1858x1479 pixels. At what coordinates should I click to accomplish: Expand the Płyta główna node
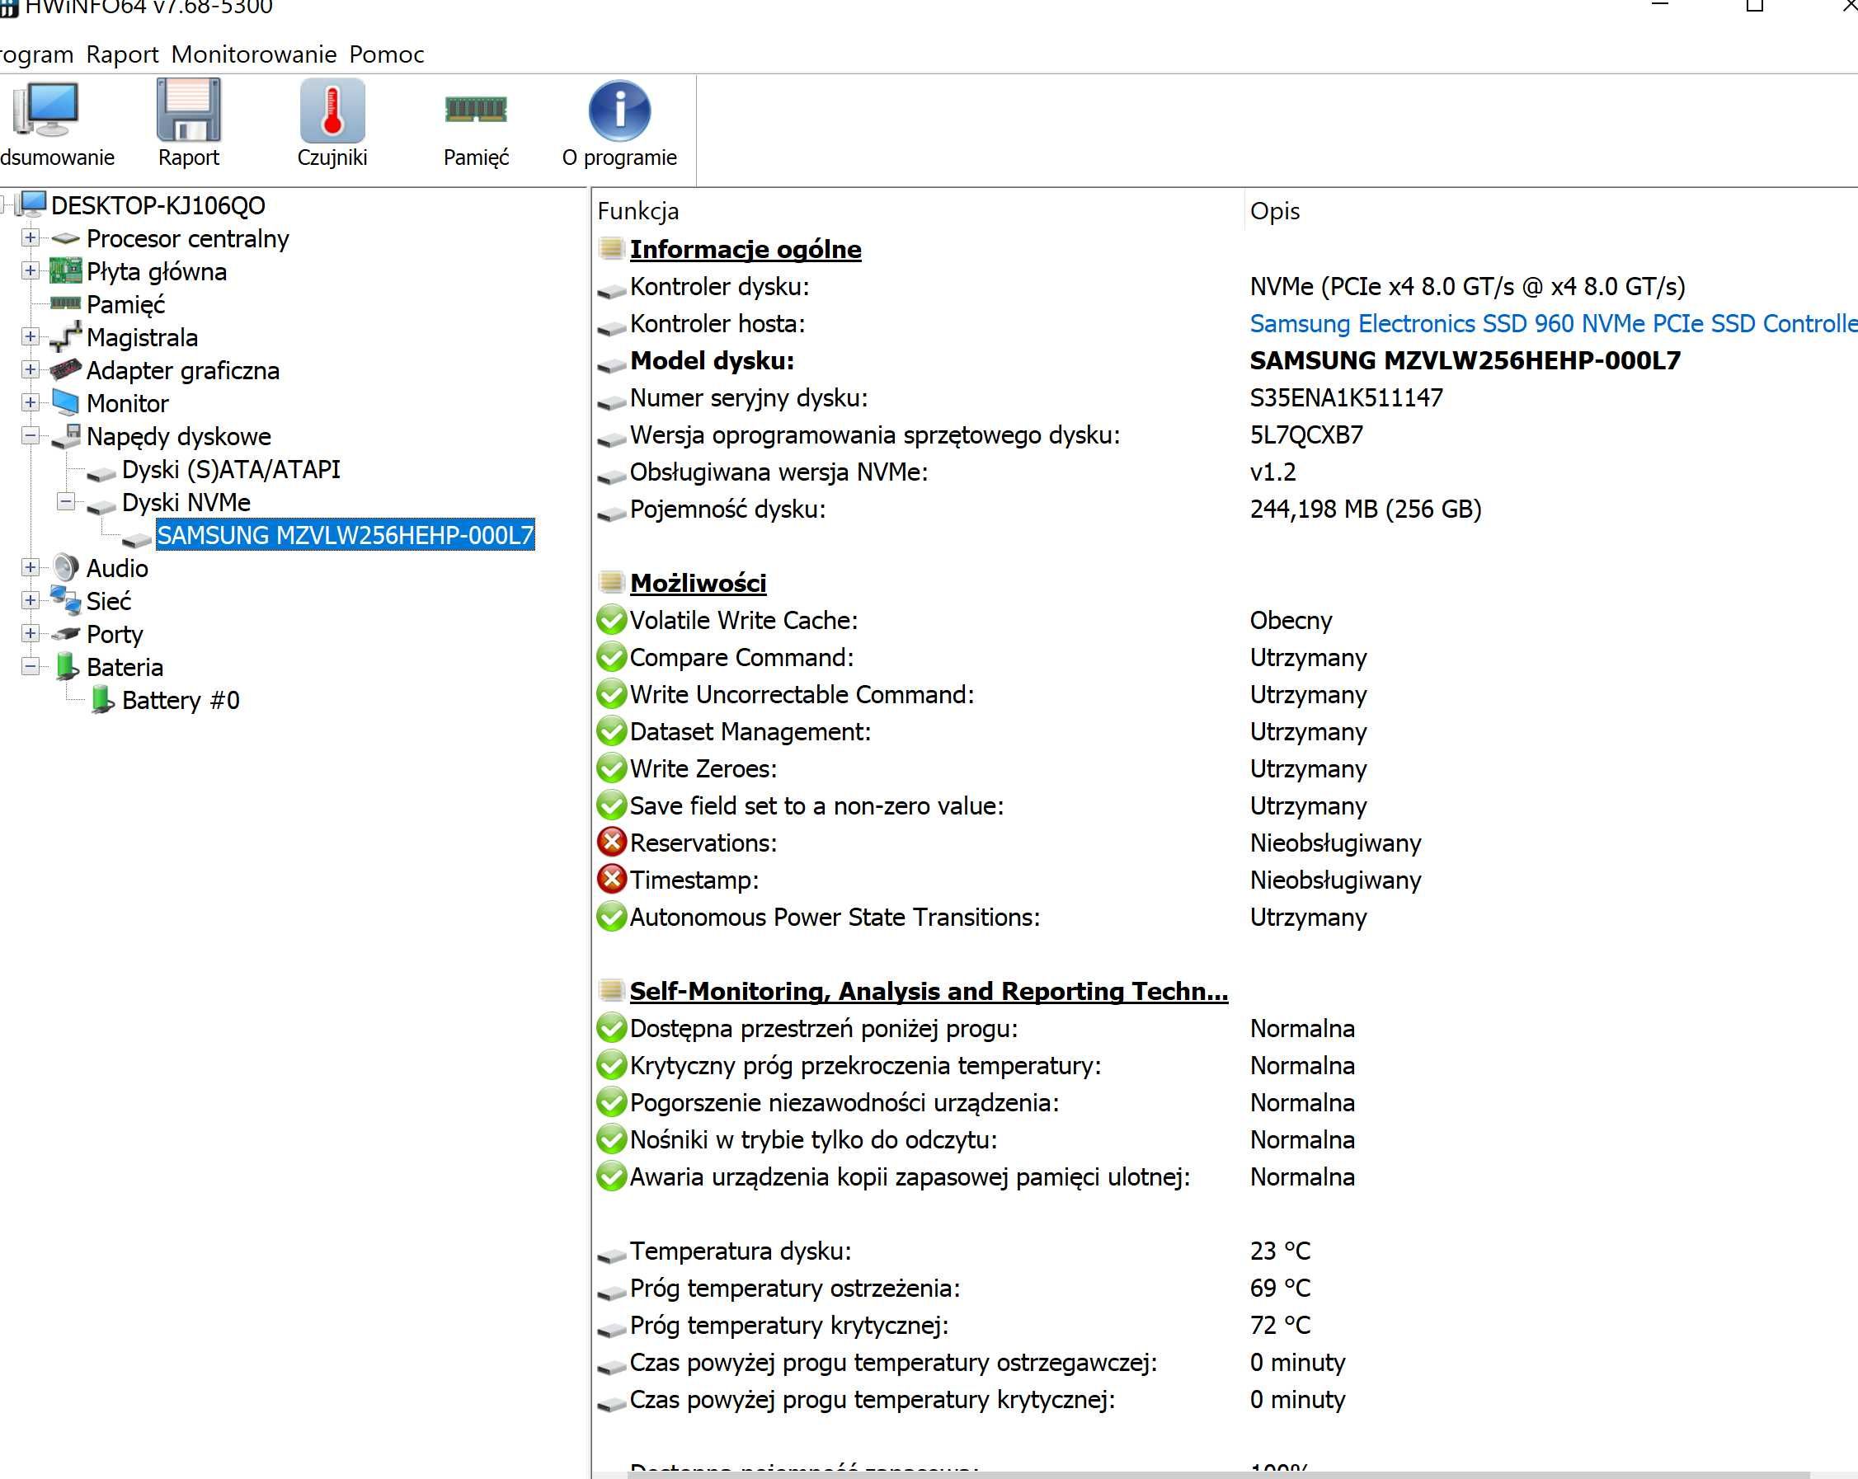31,270
